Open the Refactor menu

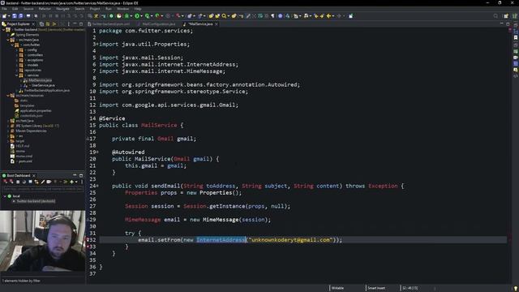[45, 9]
